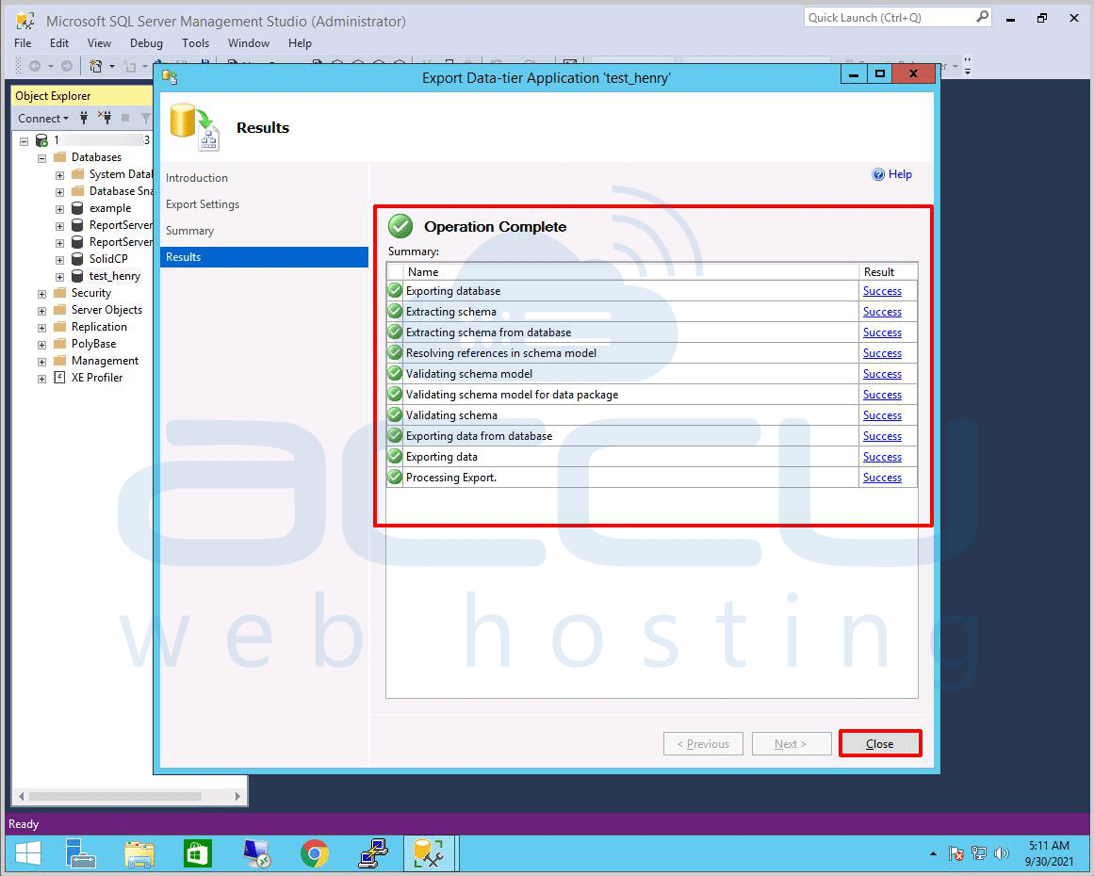Click the Previous button in the wizard
The width and height of the screenshot is (1094, 876).
click(703, 743)
